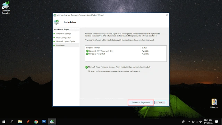Viewport: 222px width, 125px height.
Task: Open the red feather app on taskbar
Action: (x=28, y=122)
